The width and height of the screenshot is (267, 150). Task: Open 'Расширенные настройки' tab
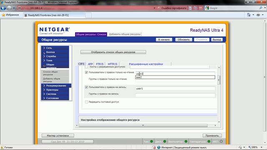(x=146, y=64)
